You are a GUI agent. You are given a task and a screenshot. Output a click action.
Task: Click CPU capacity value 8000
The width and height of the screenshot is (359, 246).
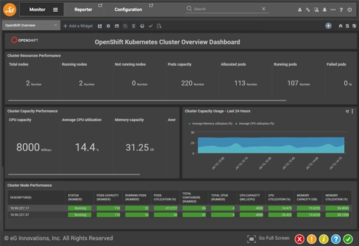point(28,147)
